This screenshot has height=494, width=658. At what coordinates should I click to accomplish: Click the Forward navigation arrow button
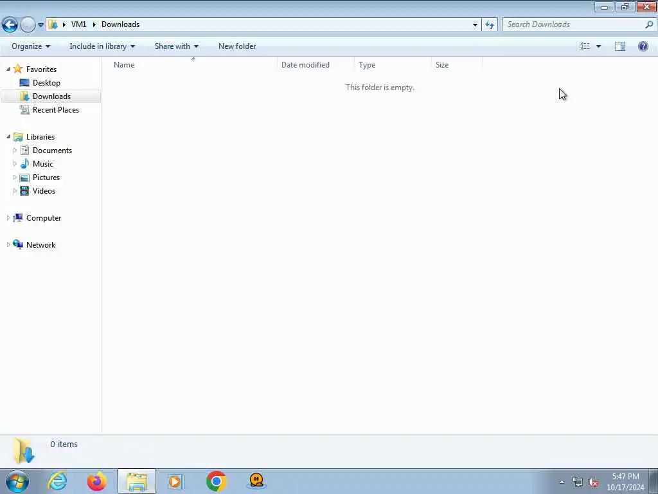28,24
